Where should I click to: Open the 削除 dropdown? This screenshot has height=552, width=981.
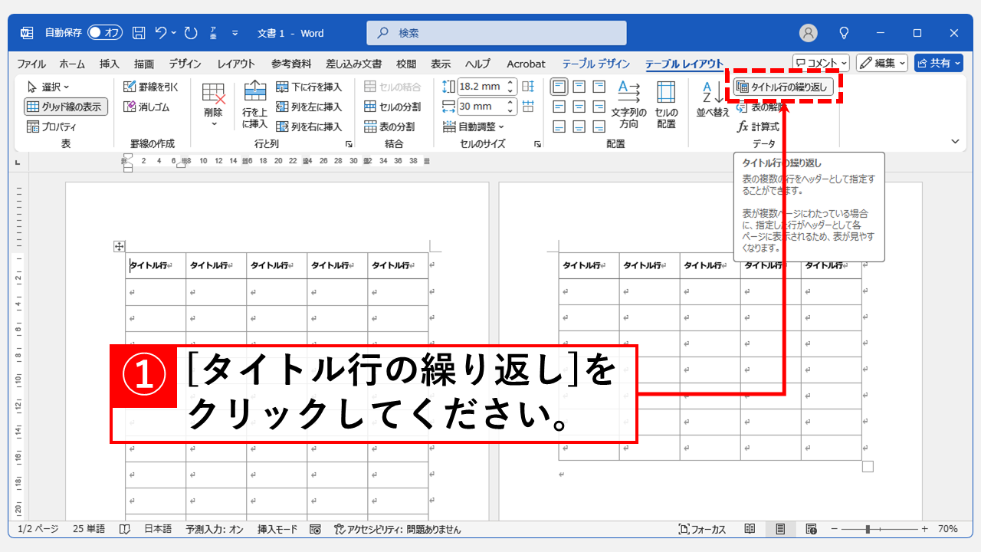[x=213, y=103]
